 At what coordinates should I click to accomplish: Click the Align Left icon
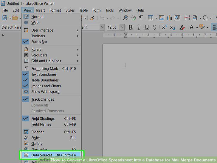(214, 27)
